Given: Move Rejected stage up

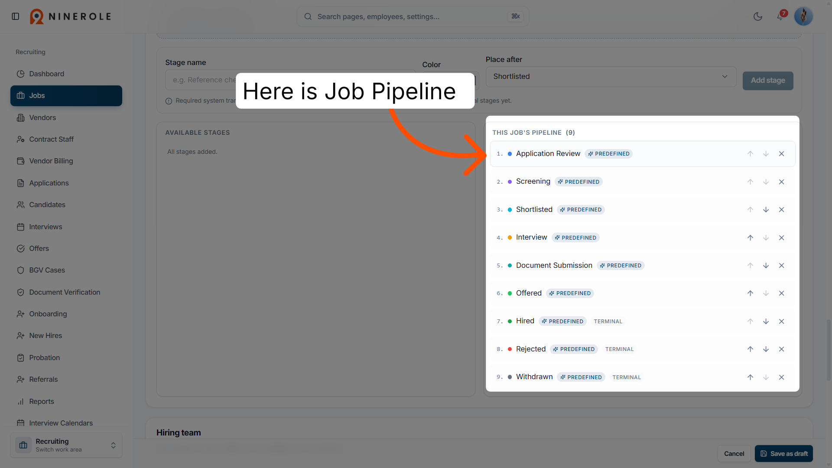Looking at the screenshot, I should coord(750,349).
